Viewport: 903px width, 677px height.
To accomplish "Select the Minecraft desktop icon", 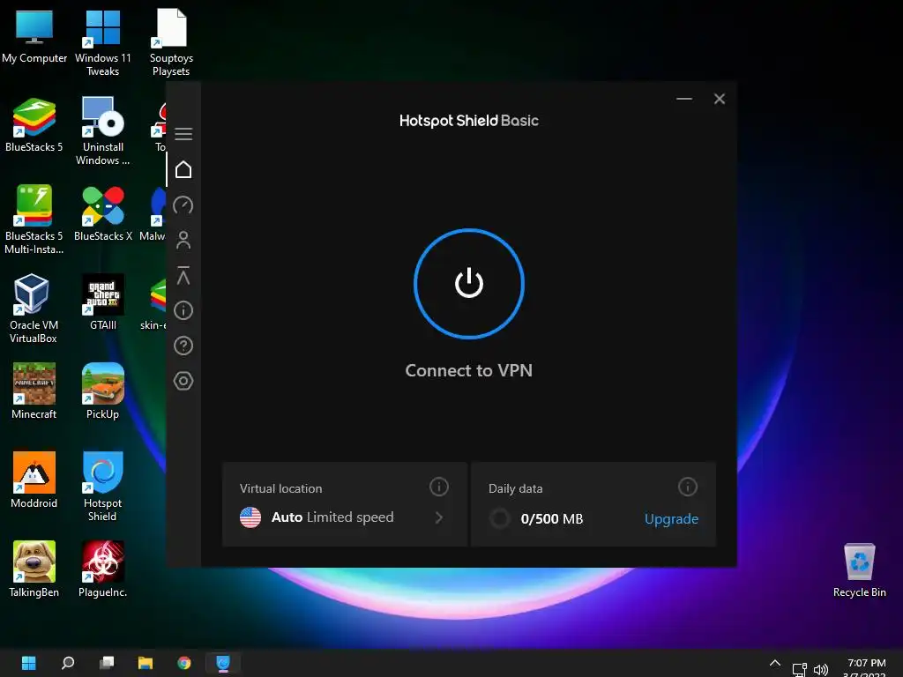I will pos(34,392).
